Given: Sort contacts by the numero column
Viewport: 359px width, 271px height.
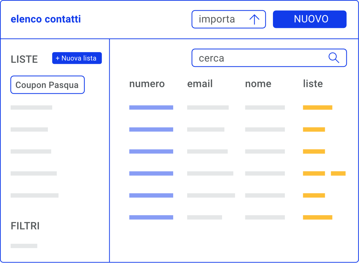Looking at the screenshot, I should point(147,84).
